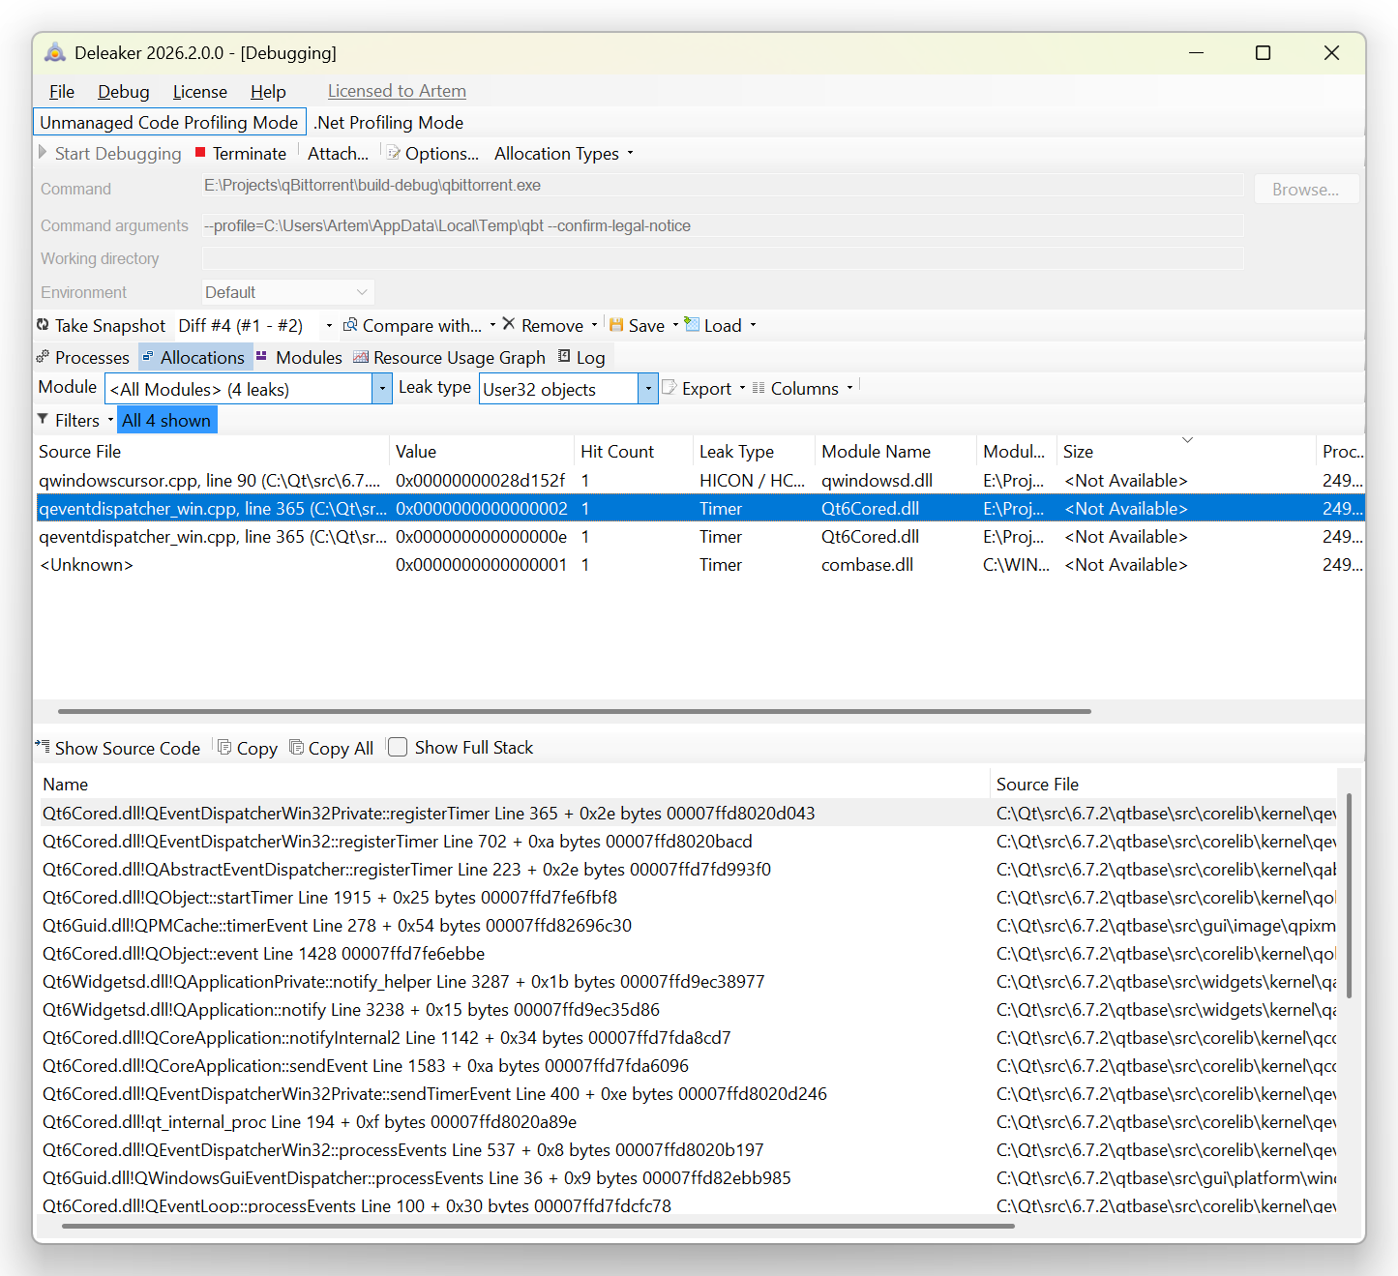
Task: Switch to Unmanaged Code Profiling Mode tab
Action: tap(169, 122)
